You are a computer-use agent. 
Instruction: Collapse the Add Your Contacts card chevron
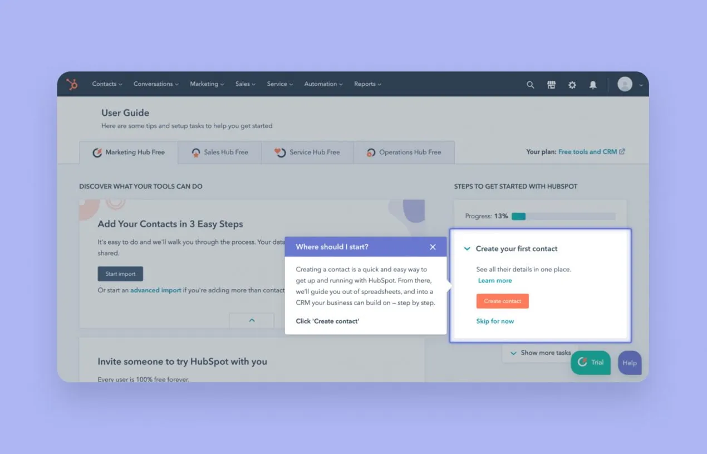pos(252,320)
